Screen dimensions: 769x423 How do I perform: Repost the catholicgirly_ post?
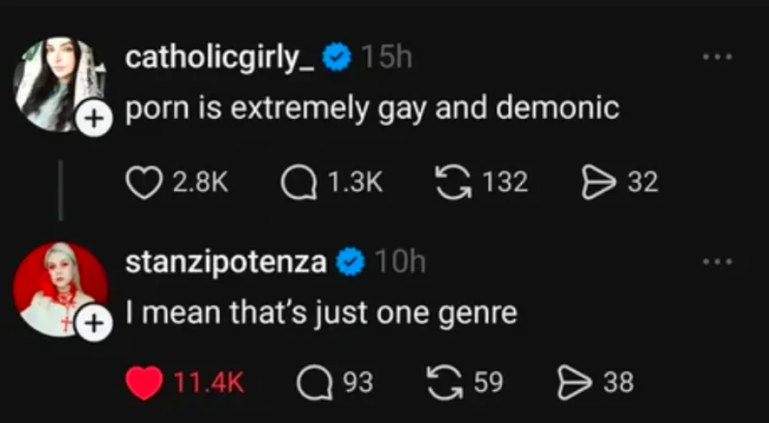452,182
